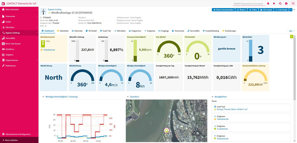Switch to the Datenblatt tab
This screenshot has width=297, height=143.
[x=63, y=31]
